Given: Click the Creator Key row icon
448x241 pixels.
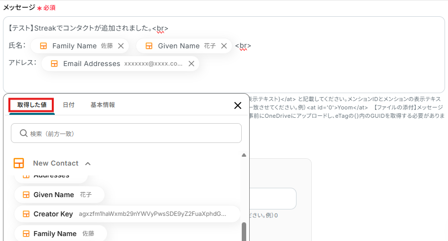Looking at the screenshot, I should point(26,214).
